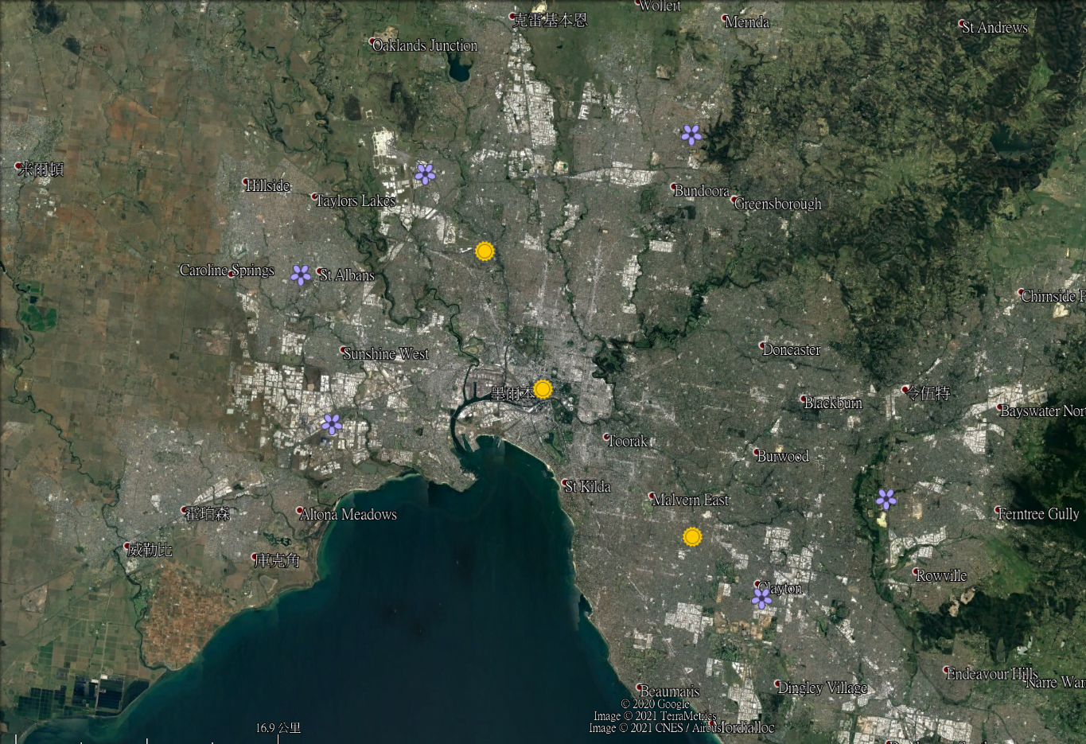Screen dimensions: 1086x744
Task: Click the Caroline Springs place label
Action: [227, 270]
